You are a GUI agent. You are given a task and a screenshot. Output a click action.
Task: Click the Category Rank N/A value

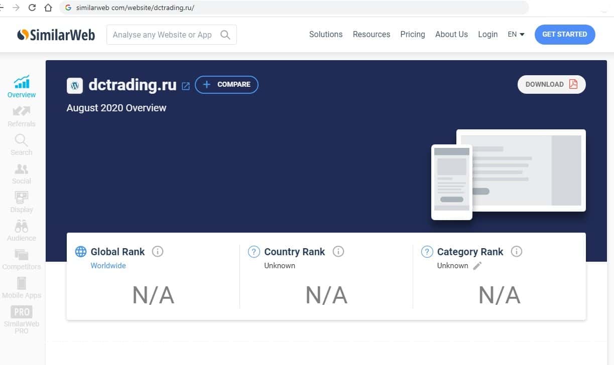point(500,295)
